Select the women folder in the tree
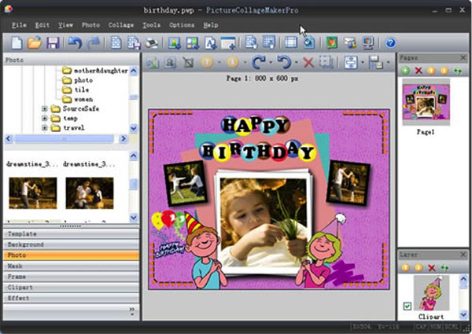The image size is (472, 334). [83, 99]
